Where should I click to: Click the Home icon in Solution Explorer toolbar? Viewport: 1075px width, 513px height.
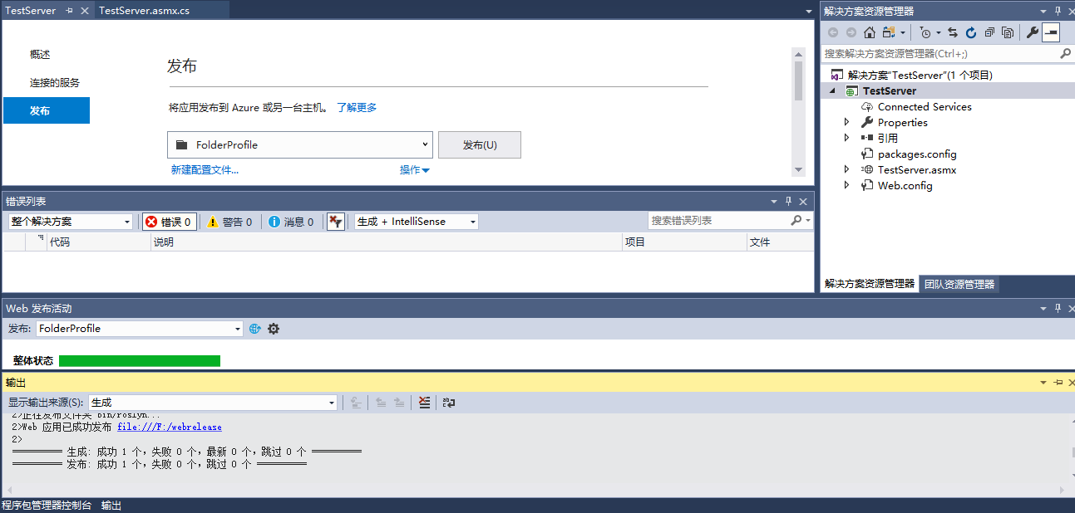pos(870,32)
